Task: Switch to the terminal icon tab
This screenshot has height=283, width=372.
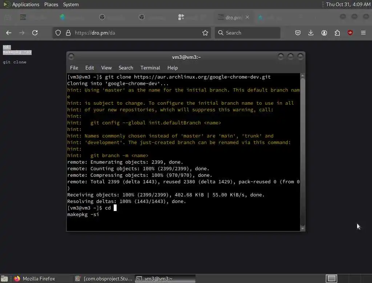Action: pyautogui.click(x=23, y=17)
